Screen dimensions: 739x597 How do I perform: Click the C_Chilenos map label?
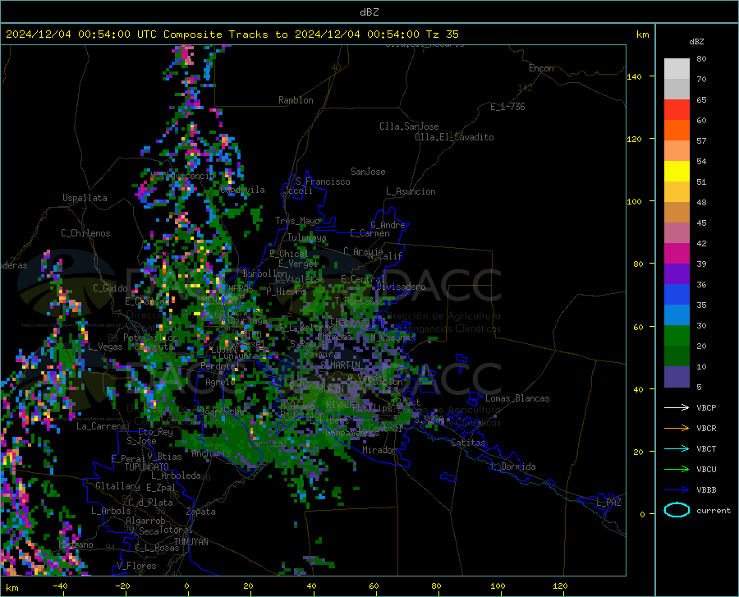85,233
